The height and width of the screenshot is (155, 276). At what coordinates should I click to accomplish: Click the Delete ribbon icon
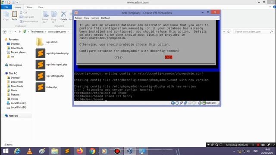(x=63, y=15)
